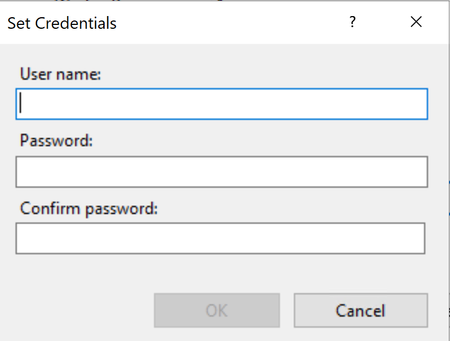
Task: Focus the User name text field
Action: point(221,104)
